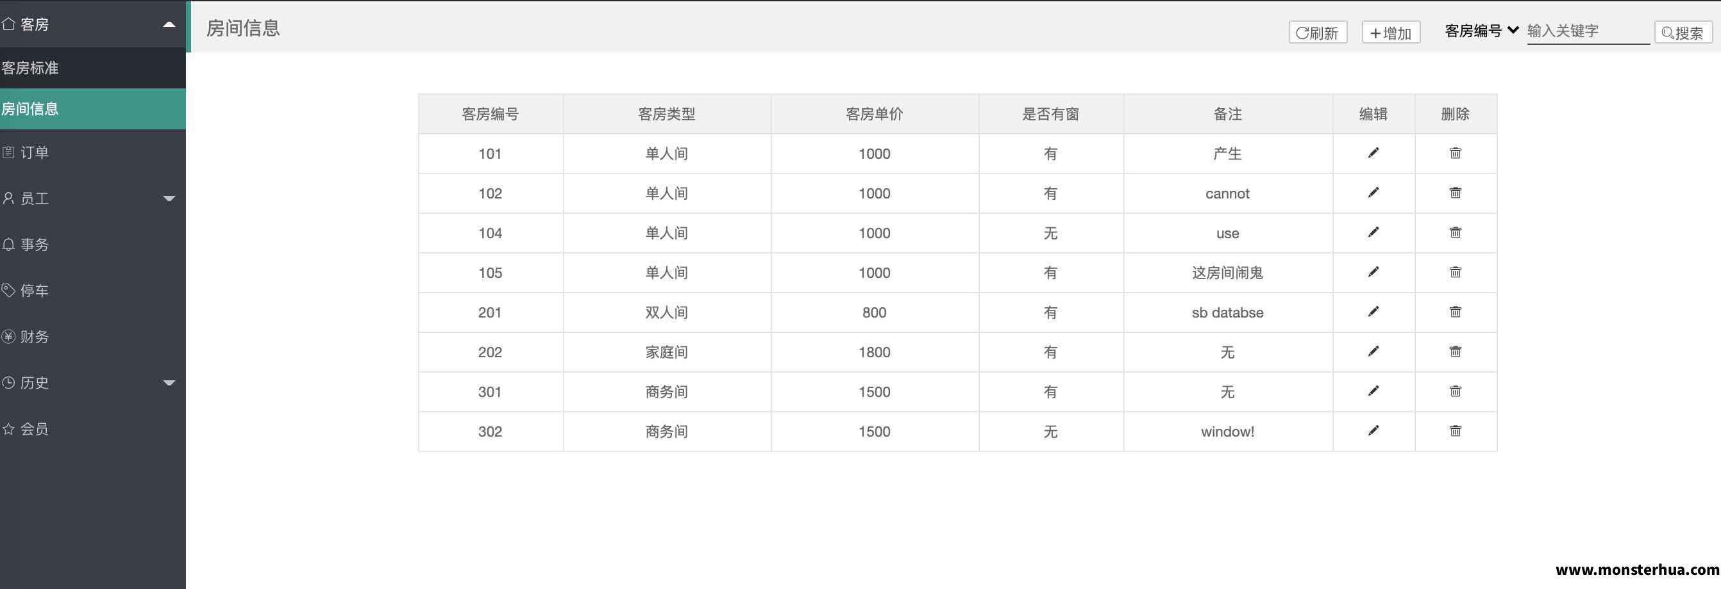Image resolution: width=1721 pixels, height=589 pixels.
Task: Click the 家庭间 room type cell
Action: click(x=667, y=352)
